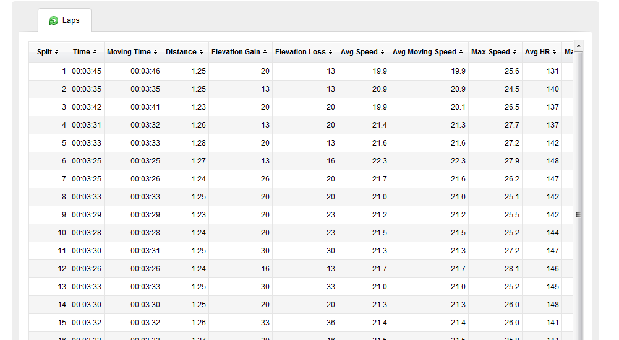619x340 pixels.
Task: Sort by Moving Time sort arrows
Action: (x=156, y=52)
